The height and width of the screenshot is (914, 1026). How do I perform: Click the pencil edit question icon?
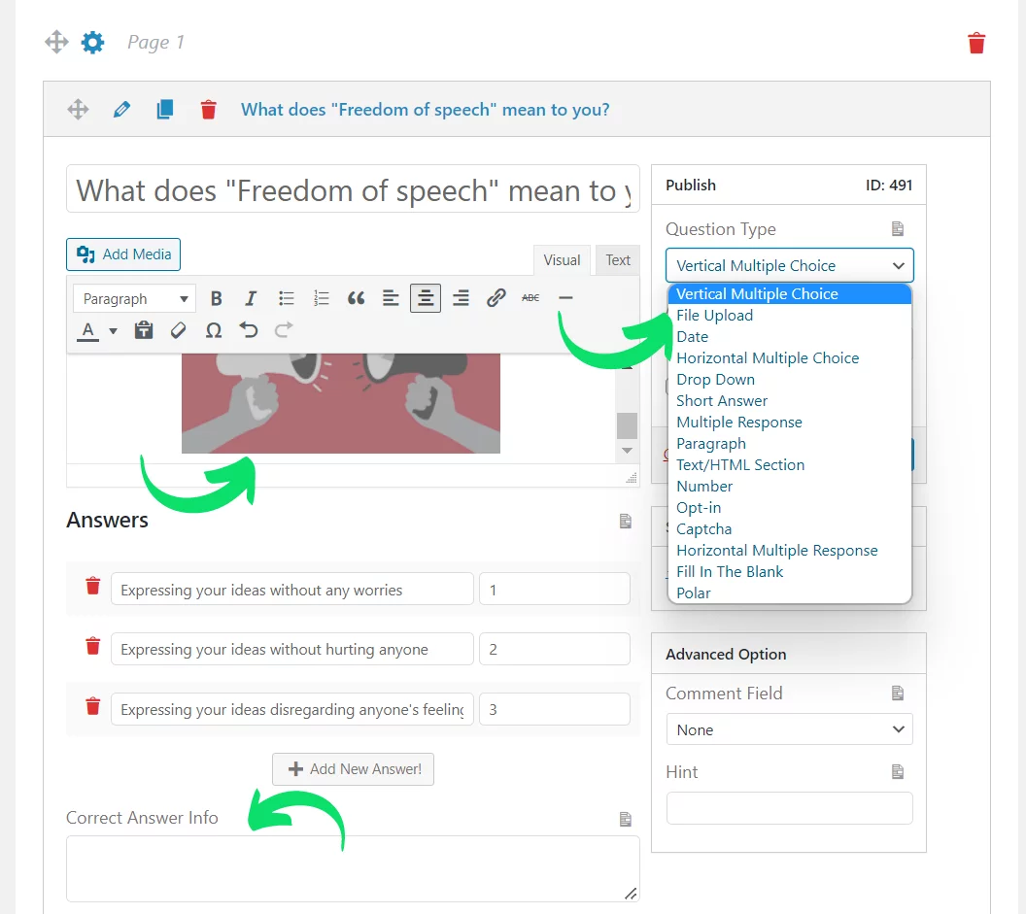click(121, 109)
